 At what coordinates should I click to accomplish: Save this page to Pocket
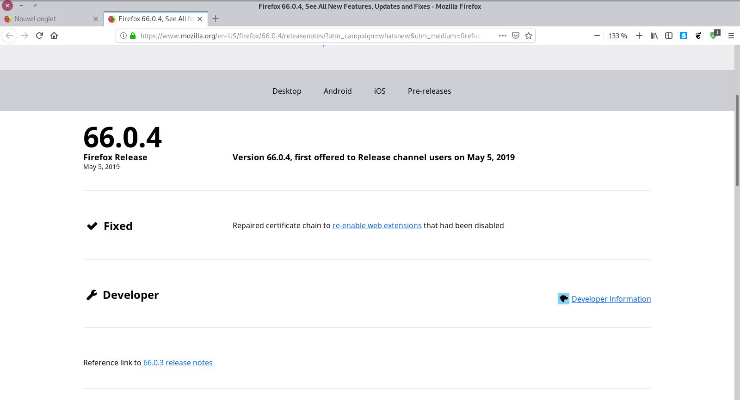[516, 36]
